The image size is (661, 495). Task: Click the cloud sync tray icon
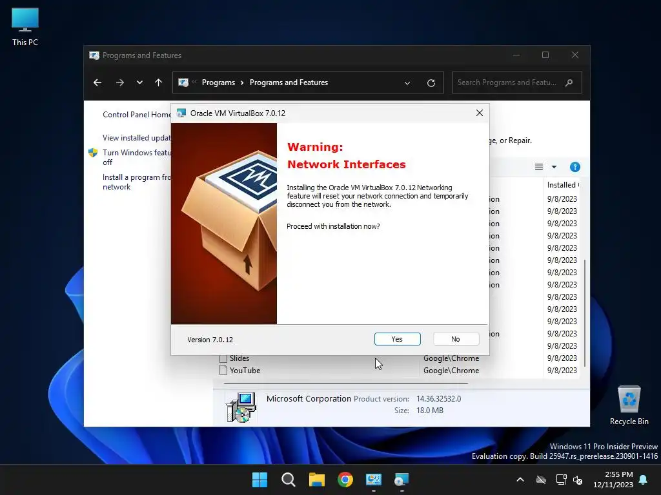541,480
